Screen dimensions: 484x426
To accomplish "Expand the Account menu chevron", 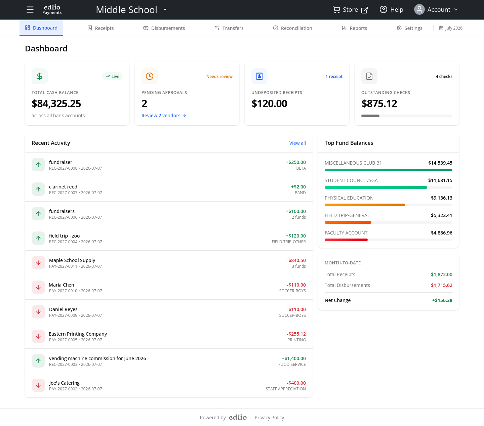I will point(456,9).
